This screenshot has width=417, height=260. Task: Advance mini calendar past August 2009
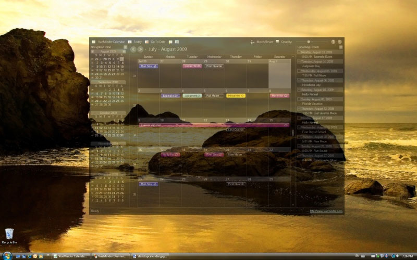click(124, 51)
